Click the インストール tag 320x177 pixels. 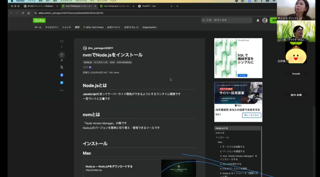101,62
